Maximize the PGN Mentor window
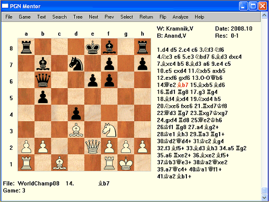This screenshot has width=269, height=202. (x=253, y=6)
